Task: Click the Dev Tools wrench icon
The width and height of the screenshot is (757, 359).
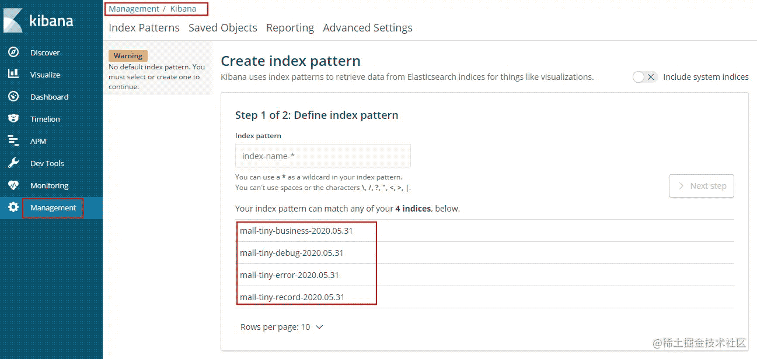Action: [13, 163]
